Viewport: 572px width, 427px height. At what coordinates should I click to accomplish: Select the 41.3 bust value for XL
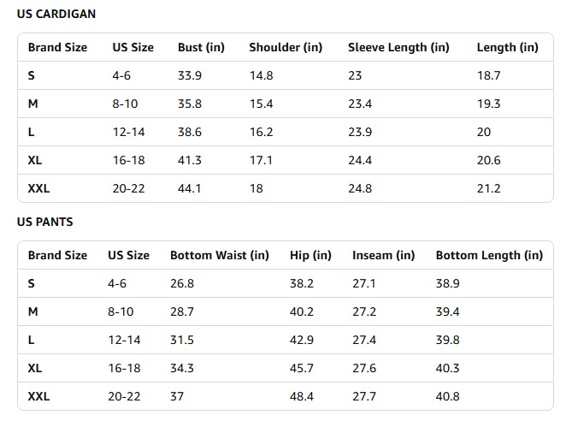[x=190, y=160]
